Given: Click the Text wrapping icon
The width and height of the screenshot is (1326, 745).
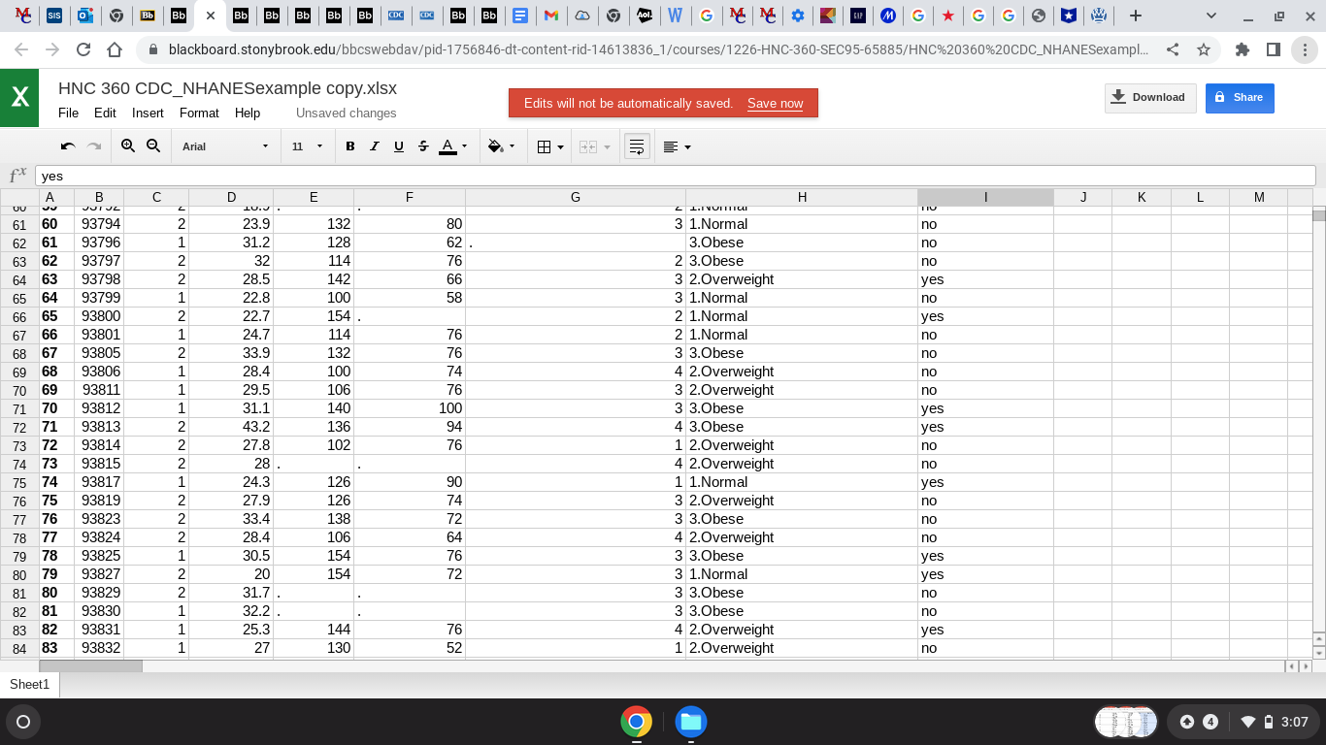Looking at the screenshot, I should [637, 146].
